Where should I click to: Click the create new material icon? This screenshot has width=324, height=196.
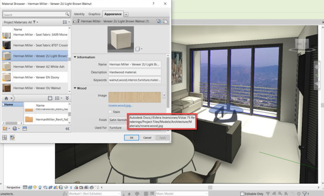click(x=16, y=129)
